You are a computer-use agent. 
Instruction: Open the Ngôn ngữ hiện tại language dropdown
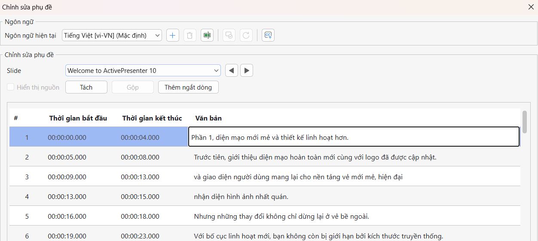pyautogui.click(x=112, y=35)
